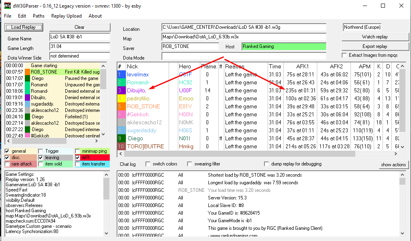This screenshot has height=241, width=411.
Task: Open the About menu
Action: pyautogui.click(x=95, y=16)
